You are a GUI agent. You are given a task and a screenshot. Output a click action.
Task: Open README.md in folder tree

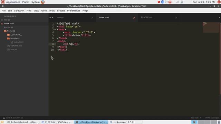coord(16,46)
